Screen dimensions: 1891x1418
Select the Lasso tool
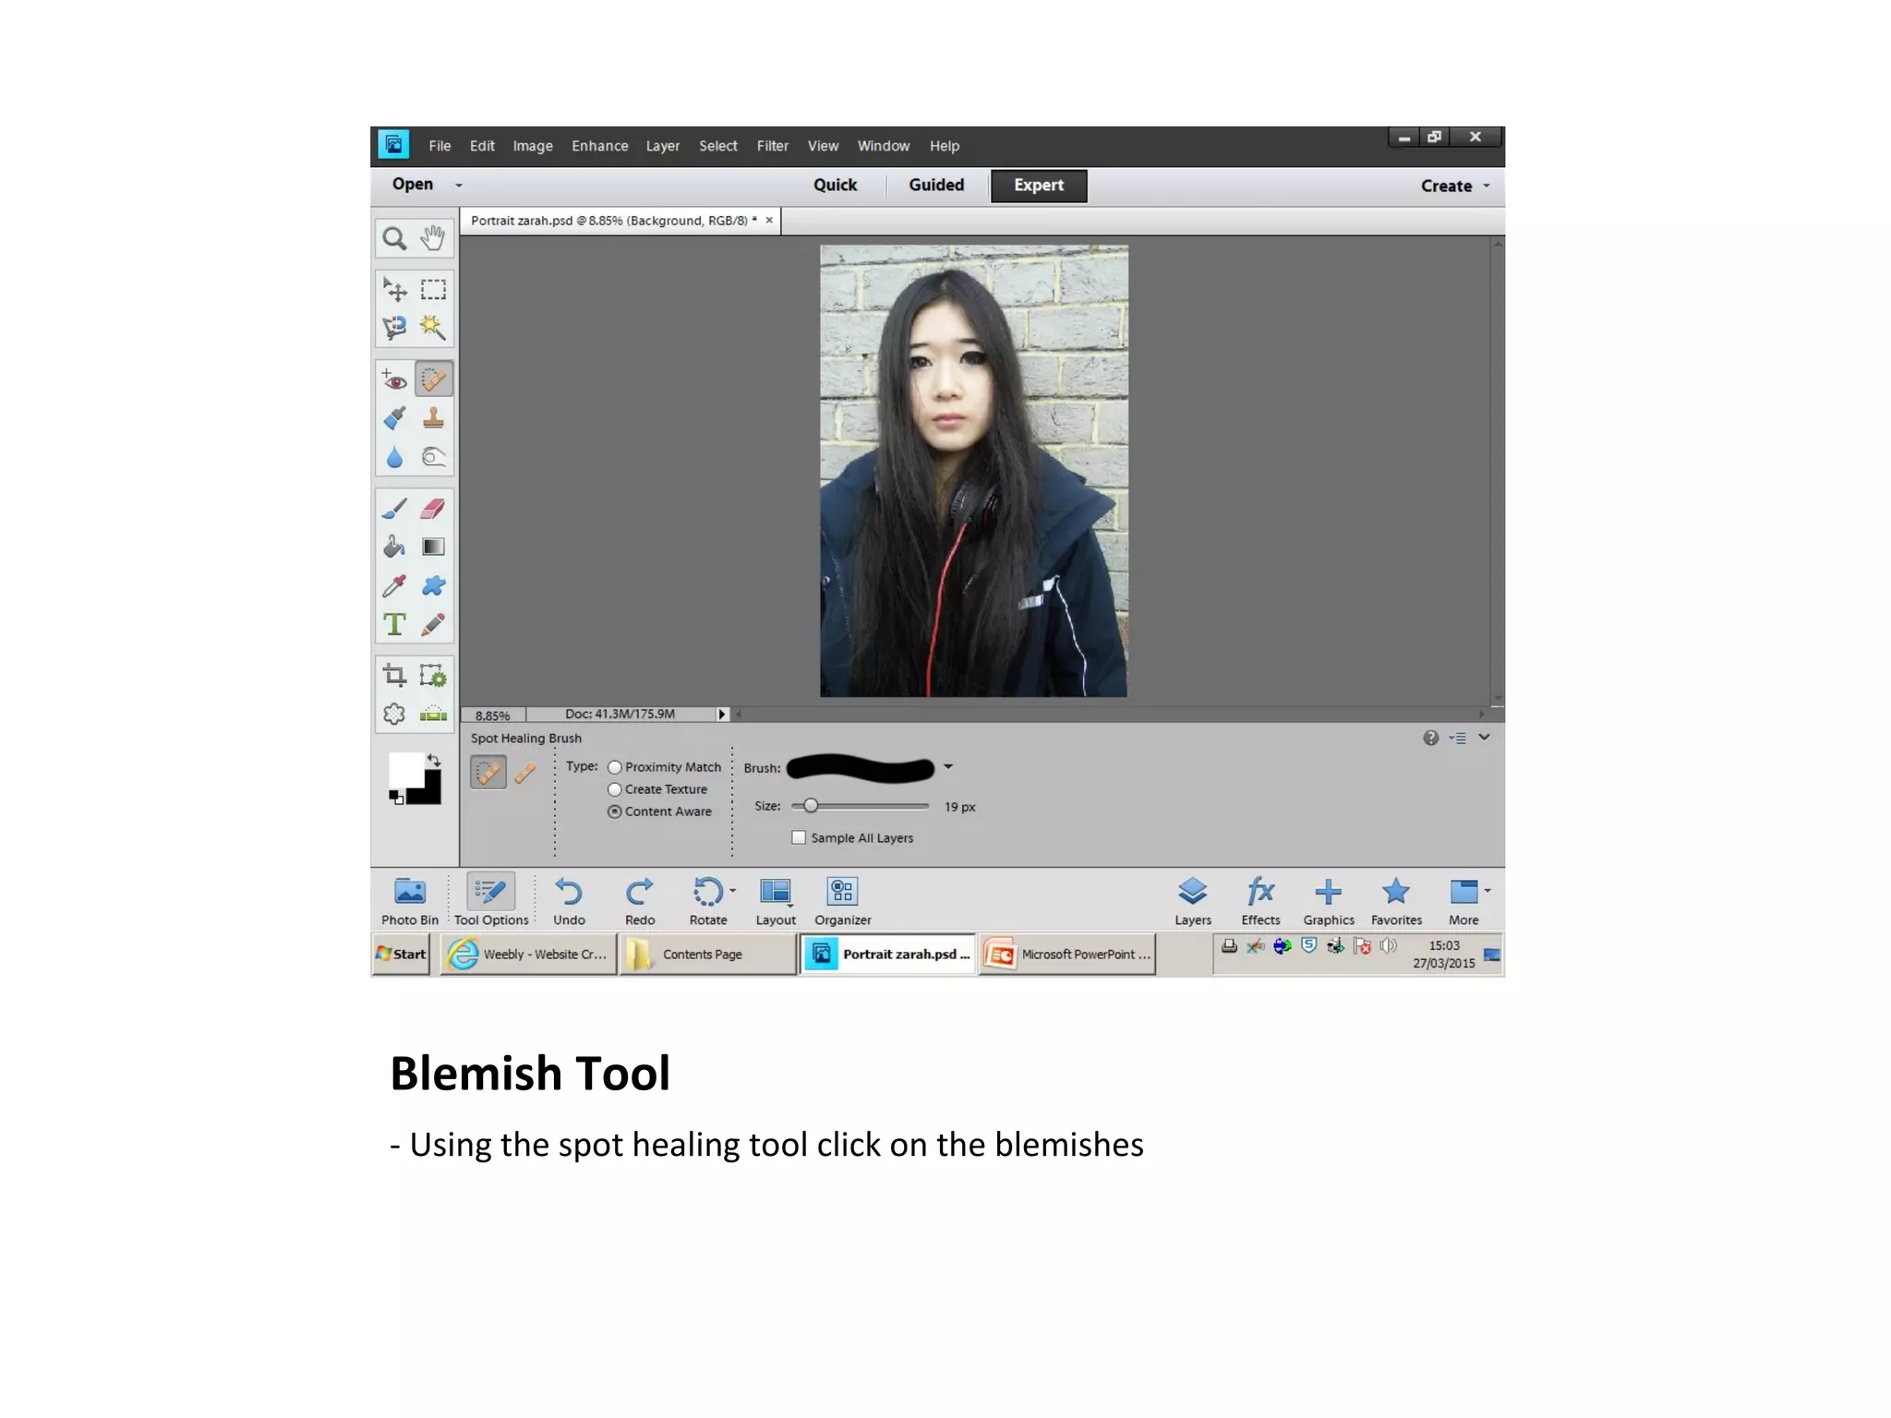394,328
